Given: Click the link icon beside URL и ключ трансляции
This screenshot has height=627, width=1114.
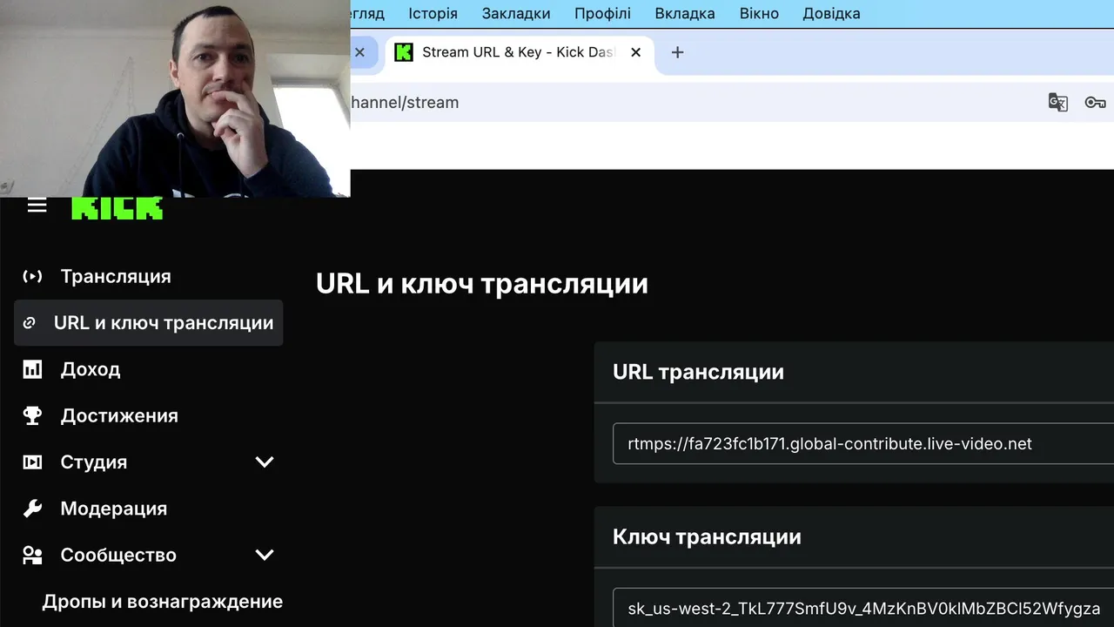Looking at the screenshot, I should [x=29, y=323].
